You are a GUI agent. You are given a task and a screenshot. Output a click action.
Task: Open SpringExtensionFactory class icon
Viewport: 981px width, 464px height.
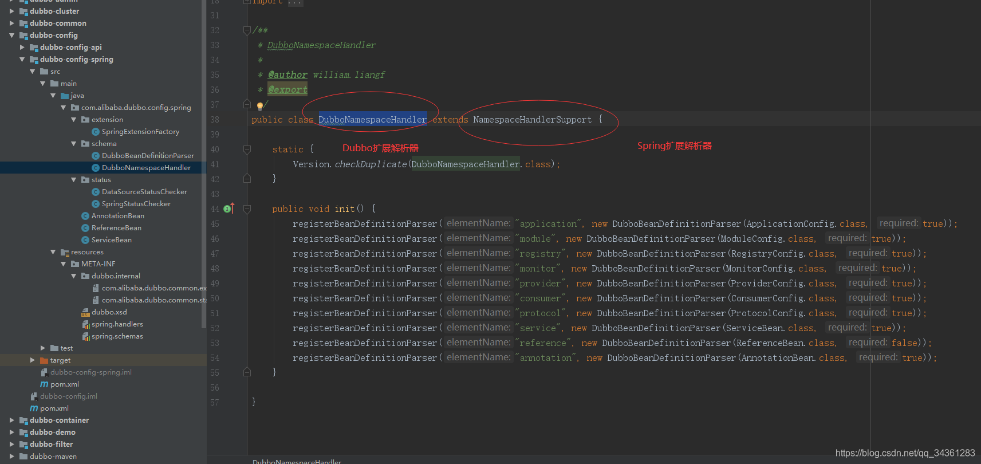tap(96, 132)
